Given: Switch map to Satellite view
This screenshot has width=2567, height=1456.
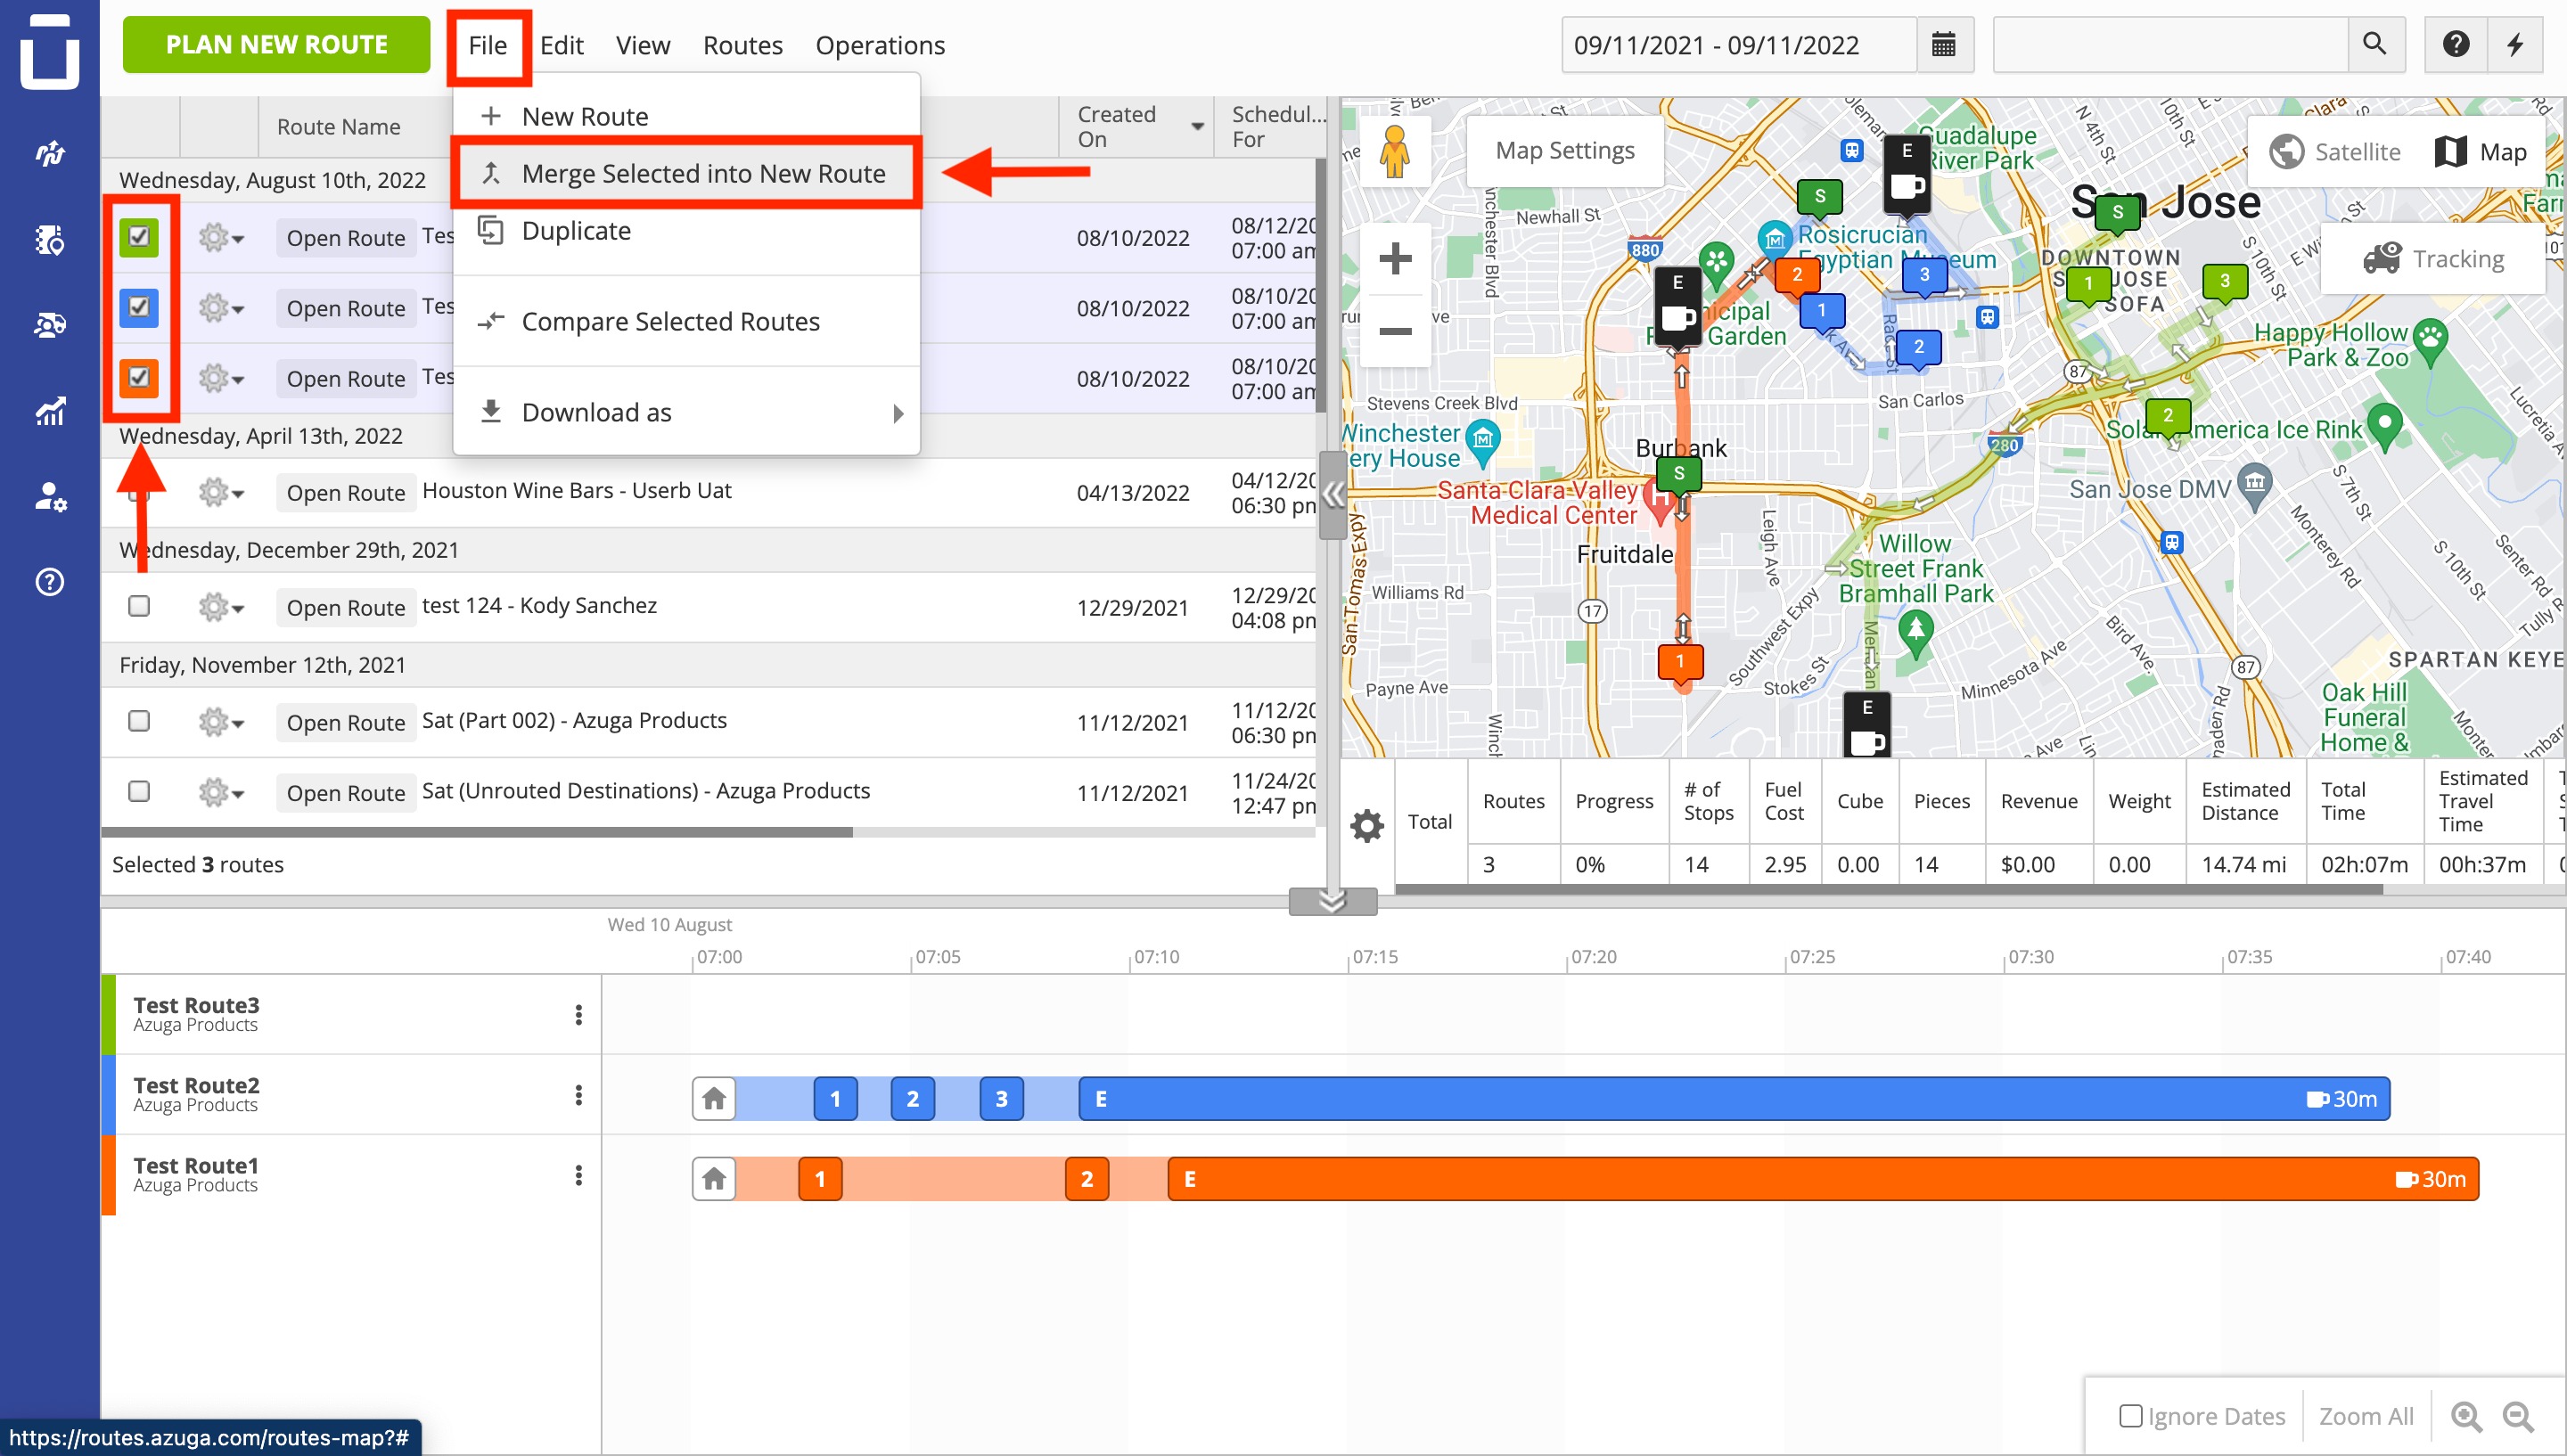Looking at the screenshot, I should [x=2335, y=152].
